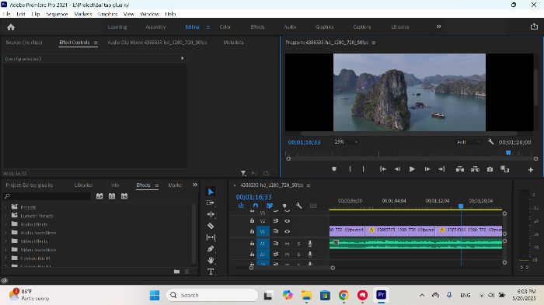
Task: Toggle V2 track output eye
Action: (288, 220)
